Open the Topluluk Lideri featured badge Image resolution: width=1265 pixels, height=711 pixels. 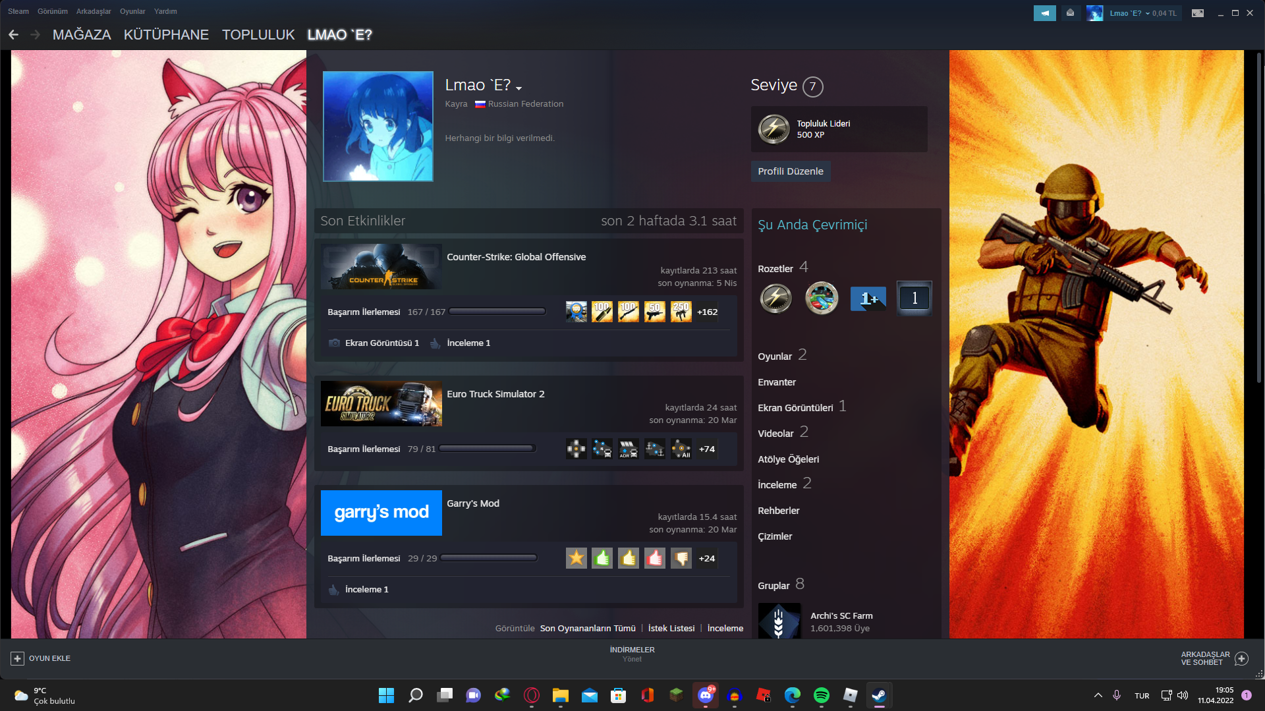tap(839, 129)
